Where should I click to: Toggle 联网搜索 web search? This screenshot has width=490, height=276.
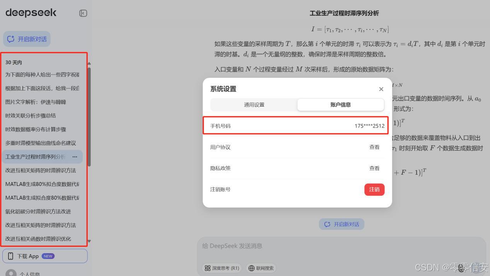click(261, 268)
